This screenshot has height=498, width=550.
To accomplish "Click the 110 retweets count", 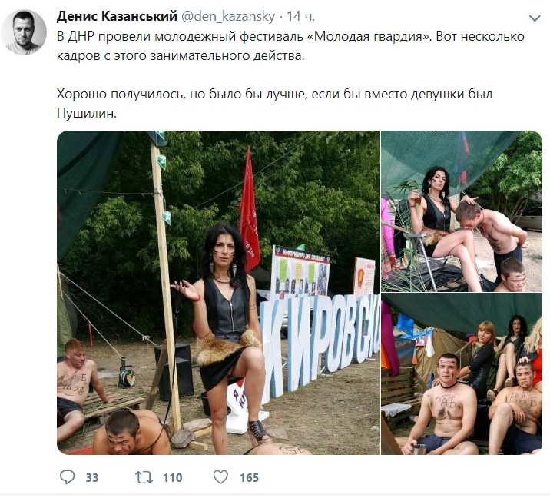I will pos(173,478).
